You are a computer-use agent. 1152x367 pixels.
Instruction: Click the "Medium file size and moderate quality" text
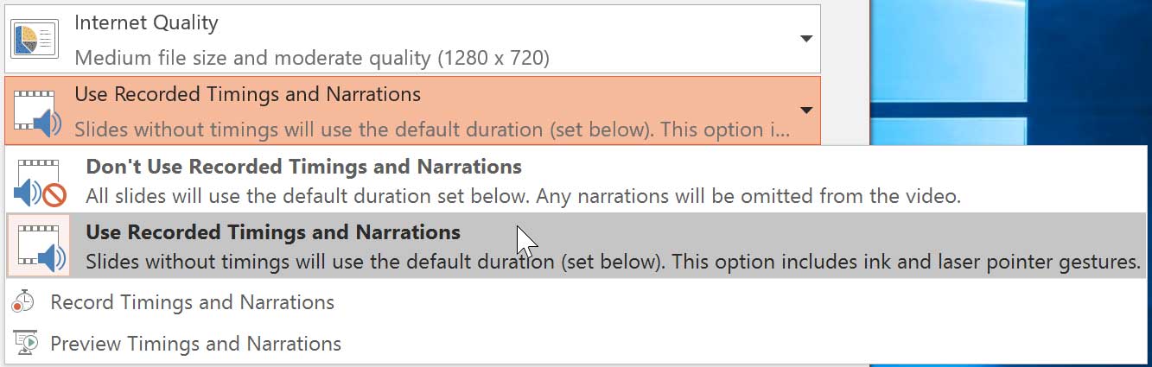click(311, 59)
